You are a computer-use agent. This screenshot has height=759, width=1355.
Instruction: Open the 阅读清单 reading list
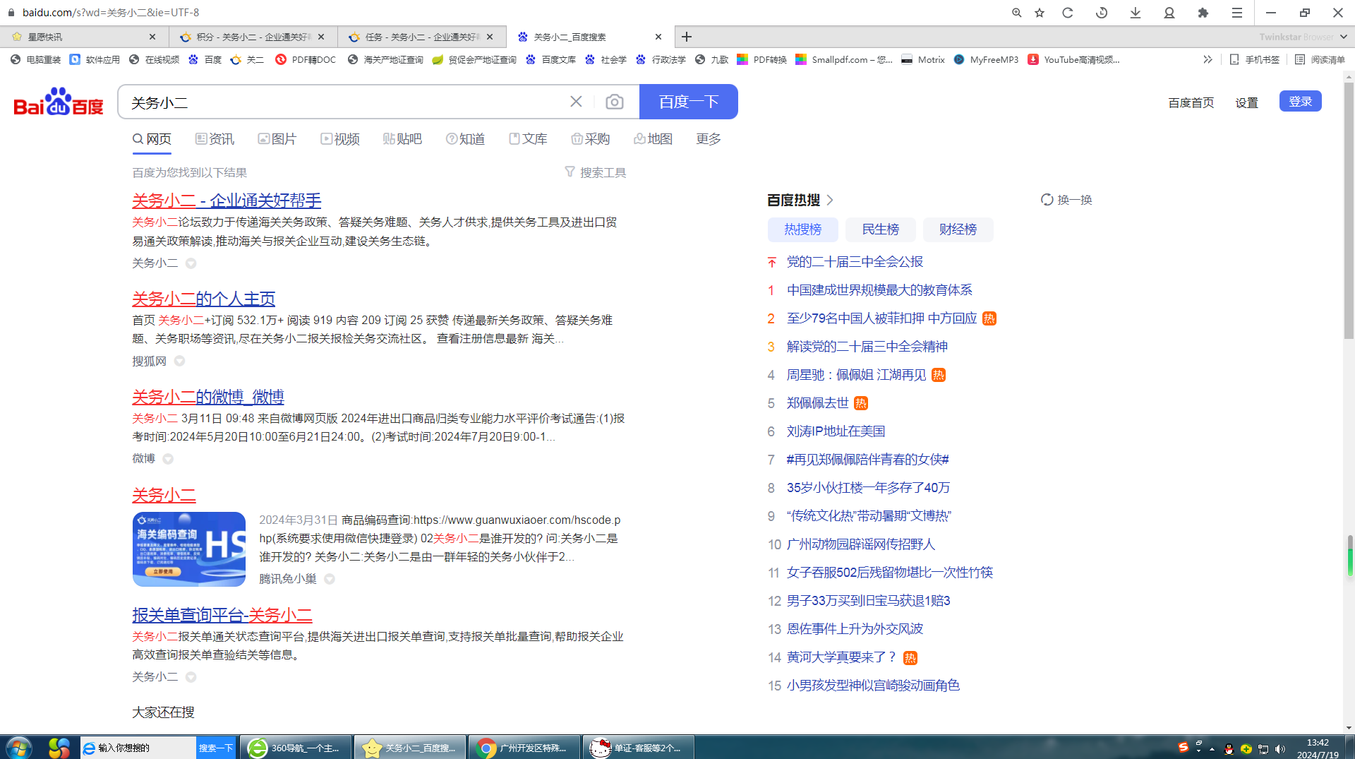click(x=1320, y=59)
